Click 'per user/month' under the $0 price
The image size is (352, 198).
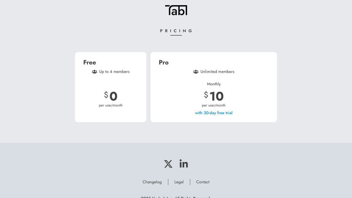click(111, 105)
